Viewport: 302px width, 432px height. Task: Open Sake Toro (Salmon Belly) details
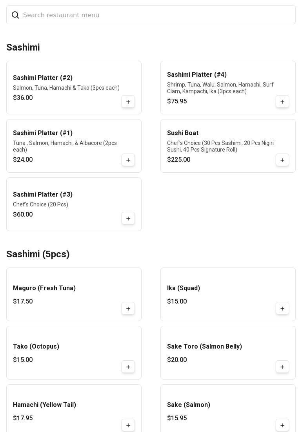(x=204, y=347)
